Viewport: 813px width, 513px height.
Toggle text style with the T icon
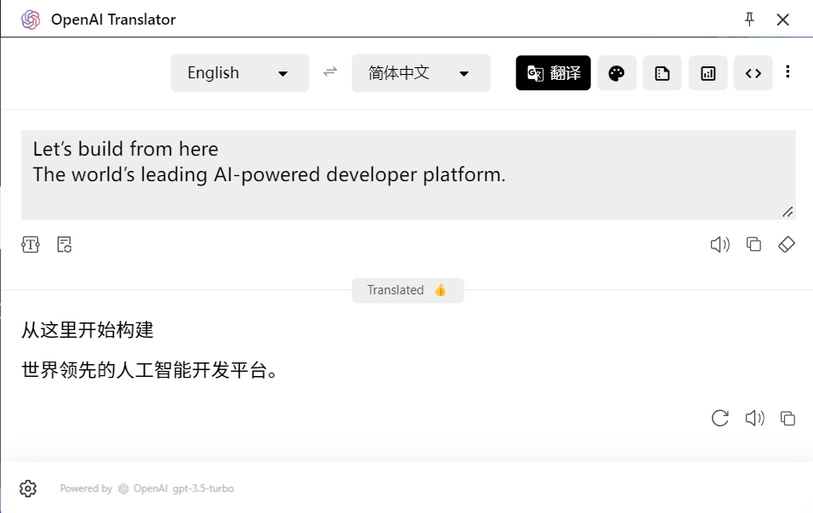[31, 244]
